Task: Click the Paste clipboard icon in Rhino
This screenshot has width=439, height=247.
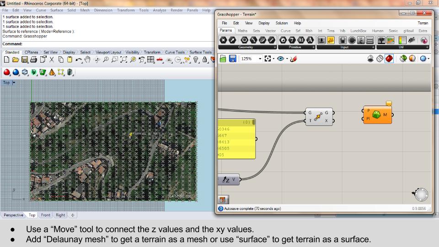Action: coord(70,59)
